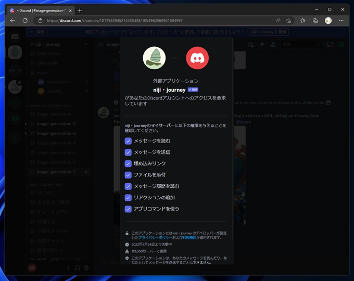Click the BOT verified badge

[x=193, y=90]
